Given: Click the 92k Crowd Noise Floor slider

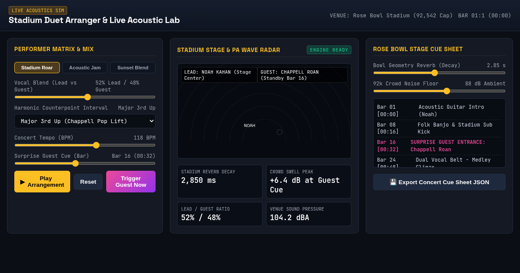Looking at the screenshot, I should (x=439, y=91).
